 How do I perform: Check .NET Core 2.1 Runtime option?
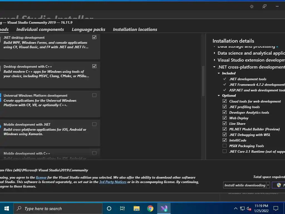[225, 151]
